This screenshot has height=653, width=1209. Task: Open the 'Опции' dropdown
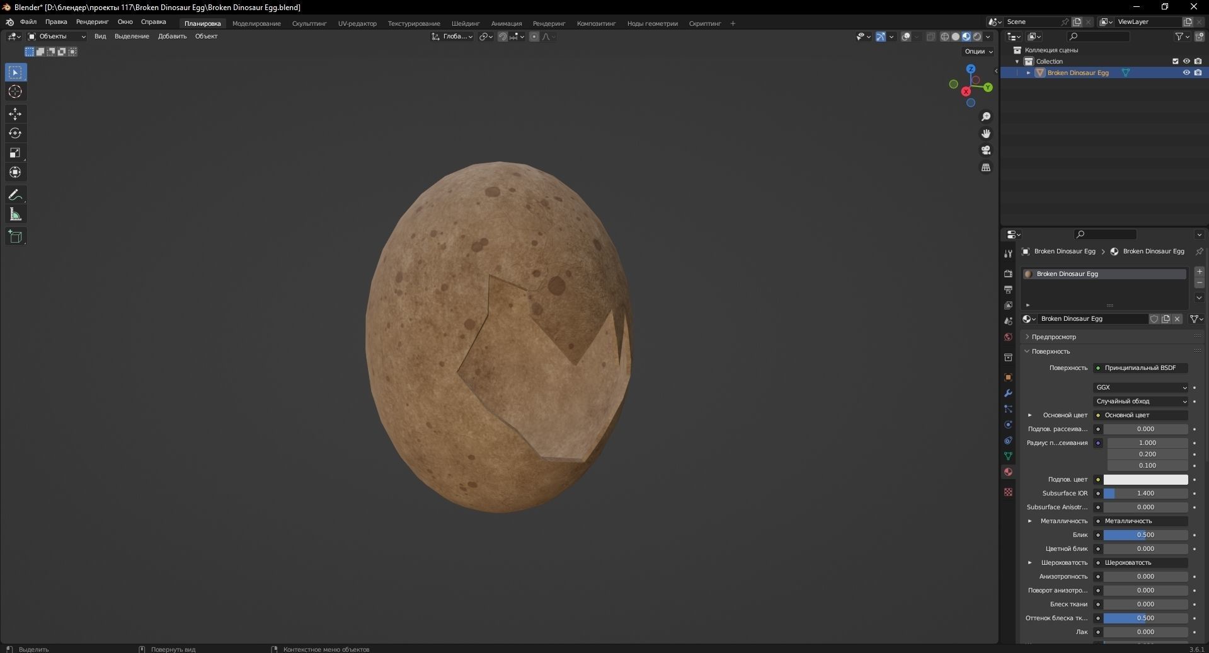978,52
